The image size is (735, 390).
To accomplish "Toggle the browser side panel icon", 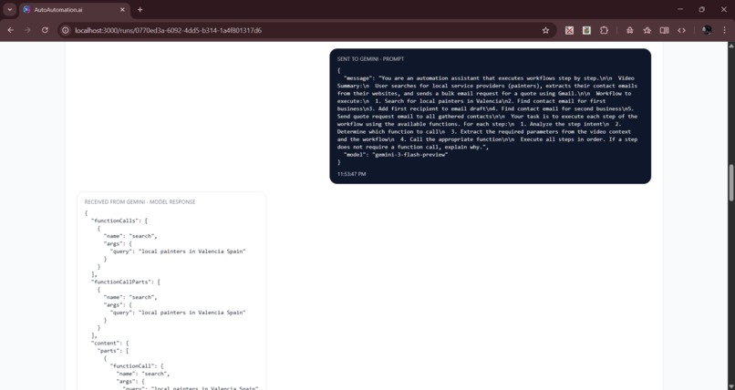I will click(664, 30).
